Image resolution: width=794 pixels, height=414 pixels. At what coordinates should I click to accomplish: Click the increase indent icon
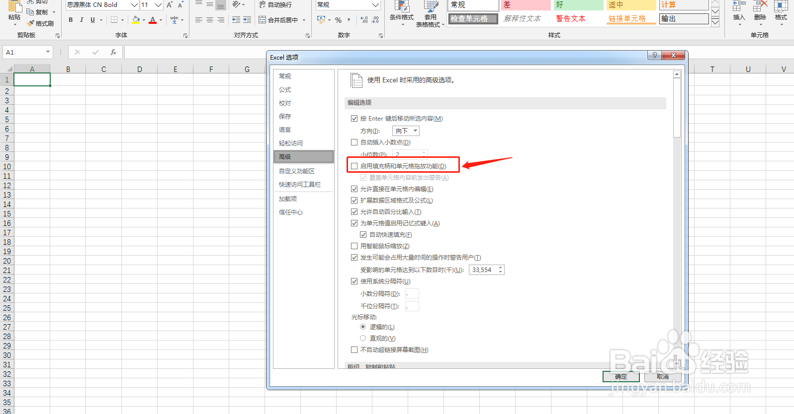coord(247,20)
